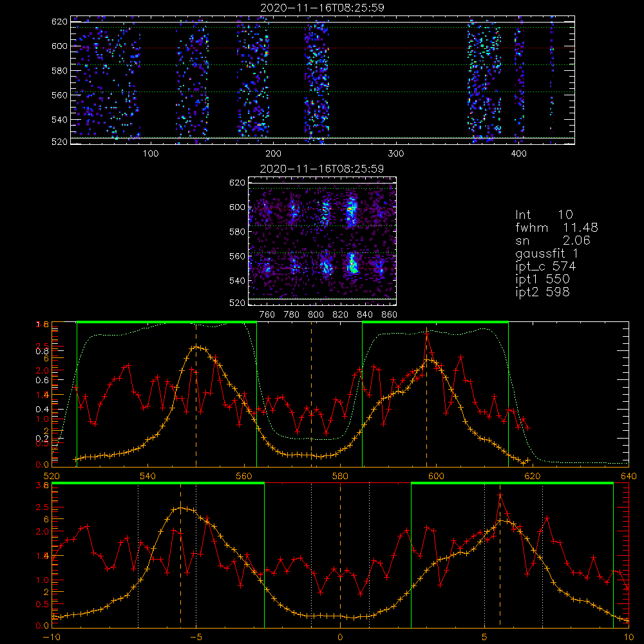
Task: Click x-axis label 620 on third profile plot
Action: tap(533, 477)
